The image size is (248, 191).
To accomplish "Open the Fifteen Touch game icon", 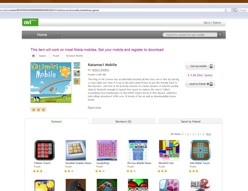I will [44, 150].
